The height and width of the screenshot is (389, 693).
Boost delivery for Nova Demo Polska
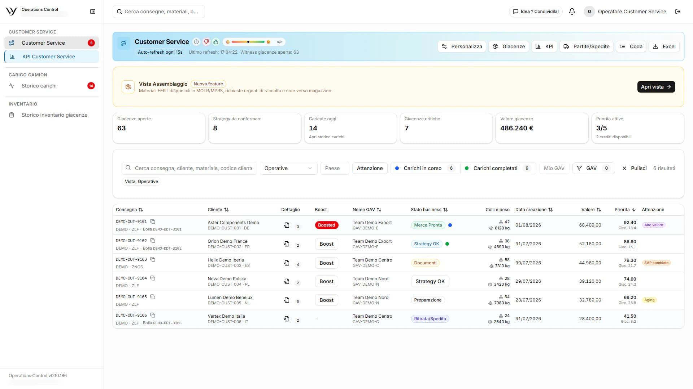tap(326, 281)
